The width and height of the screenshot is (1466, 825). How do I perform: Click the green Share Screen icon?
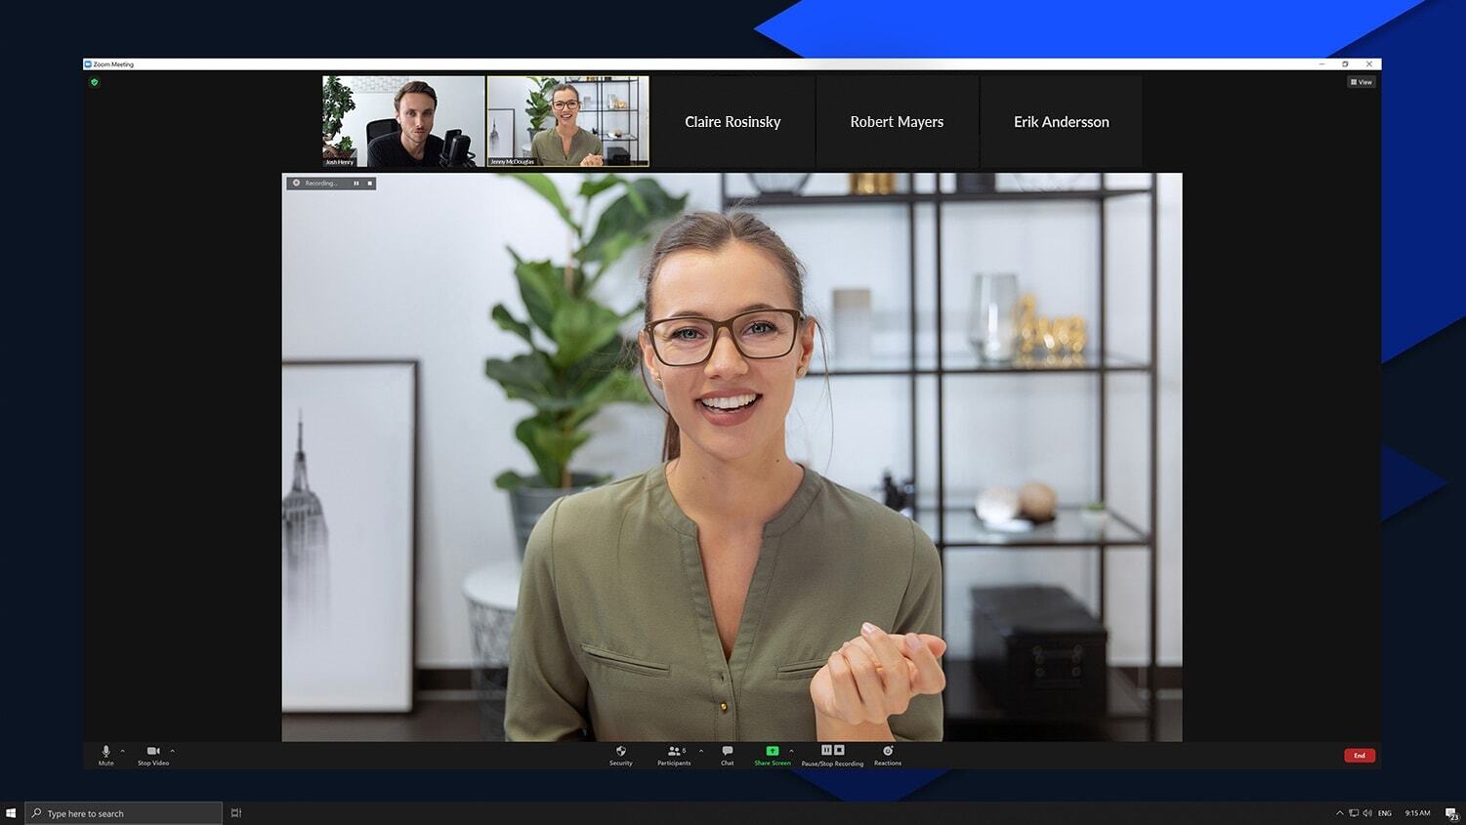click(772, 752)
